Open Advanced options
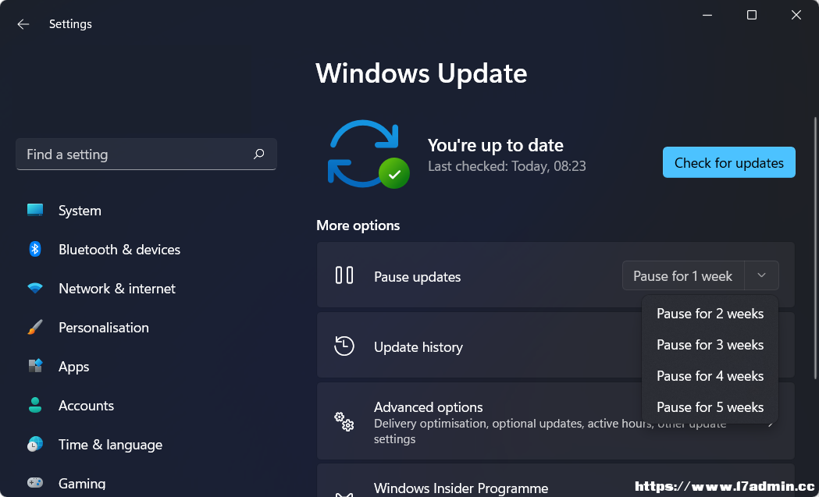The height and width of the screenshot is (497, 819). [556, 421]
